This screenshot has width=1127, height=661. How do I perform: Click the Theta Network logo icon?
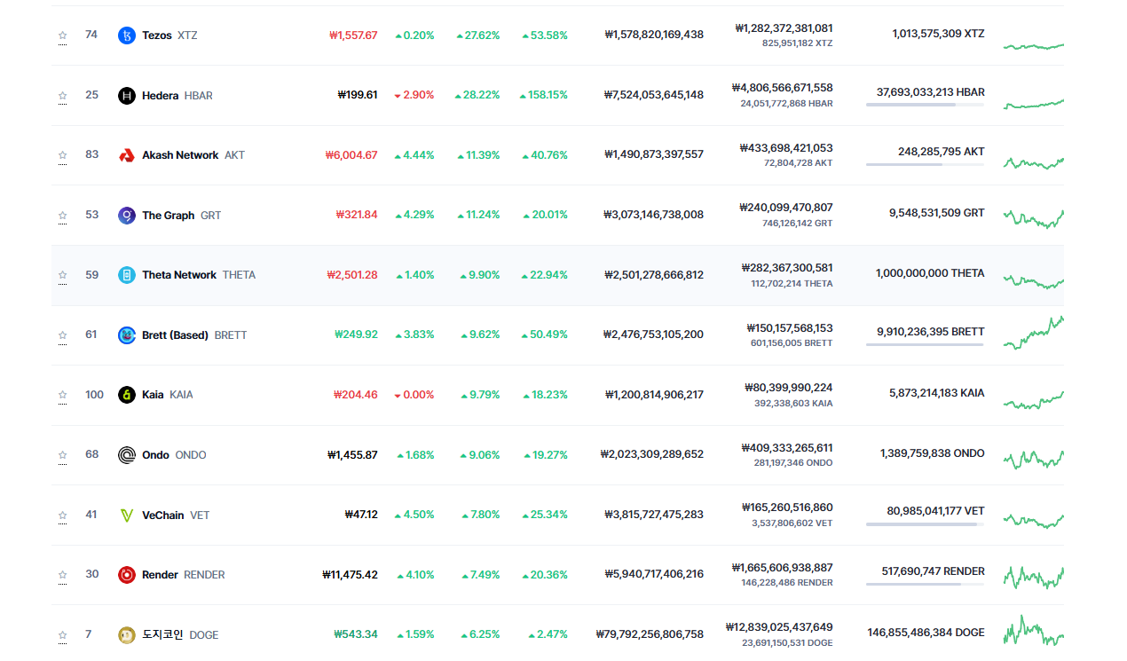[x=127, y=275]
